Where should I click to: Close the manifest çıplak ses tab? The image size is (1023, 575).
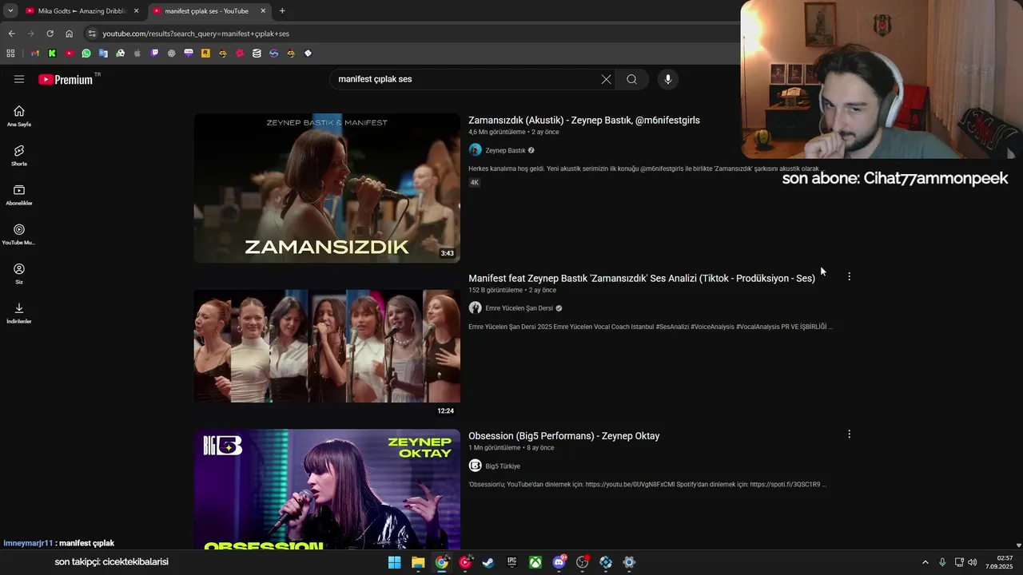click(x=264, y=11)
